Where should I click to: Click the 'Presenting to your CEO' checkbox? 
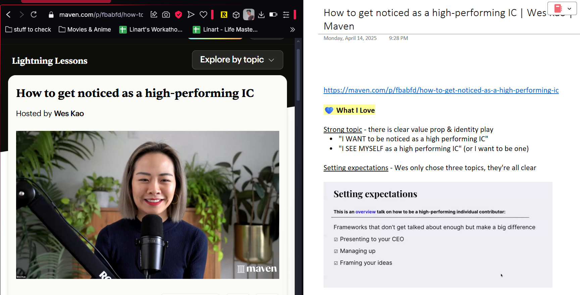point(336,240)
